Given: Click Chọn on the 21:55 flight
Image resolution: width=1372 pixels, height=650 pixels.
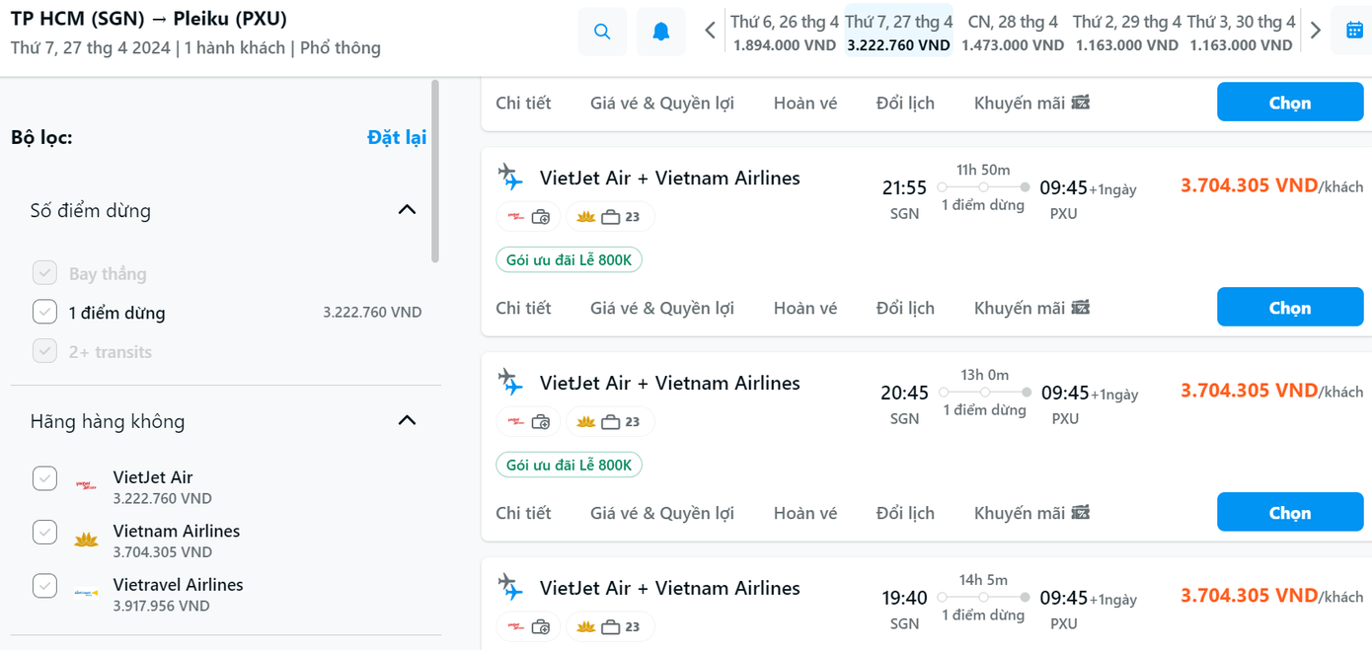Looking at the screenshot, I should pyautogui.click(x=1289, y=307).
